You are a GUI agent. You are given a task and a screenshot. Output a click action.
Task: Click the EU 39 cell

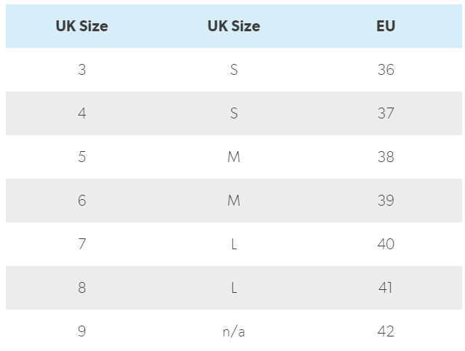[386, 201]
